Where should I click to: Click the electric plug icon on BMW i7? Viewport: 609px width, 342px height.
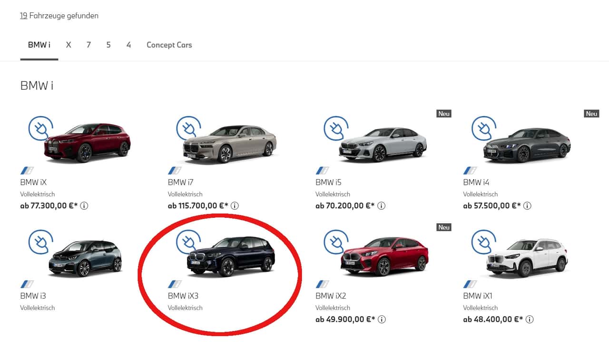(189, 129)
